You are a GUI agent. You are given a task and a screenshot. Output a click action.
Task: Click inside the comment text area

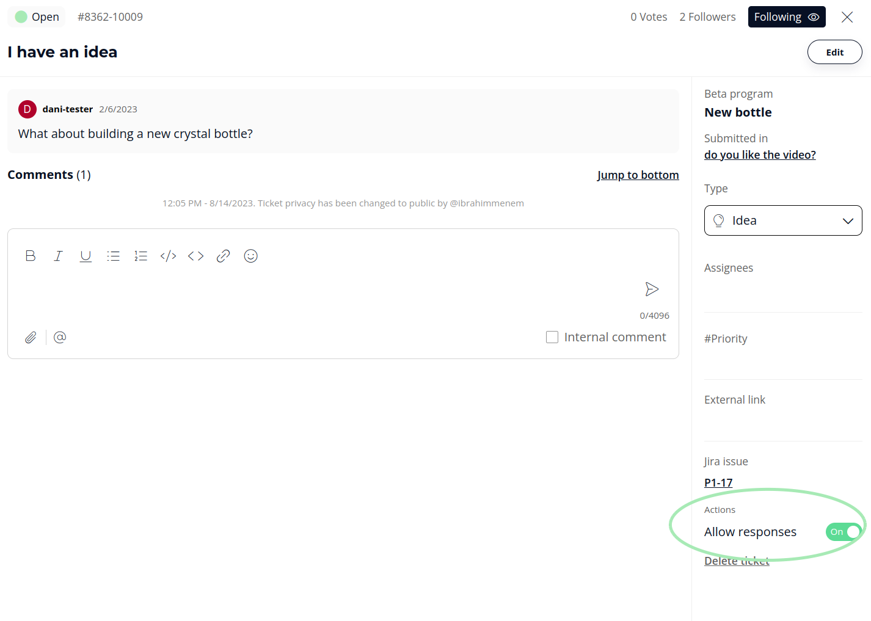click(x=330, y=290)
